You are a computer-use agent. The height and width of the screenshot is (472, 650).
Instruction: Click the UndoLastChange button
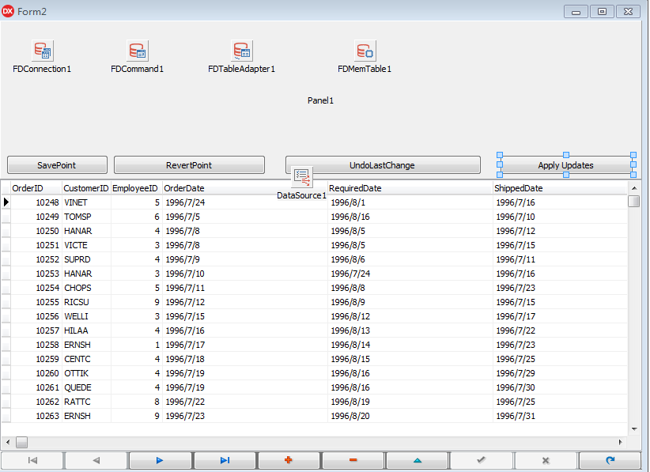tap(382, 164)
